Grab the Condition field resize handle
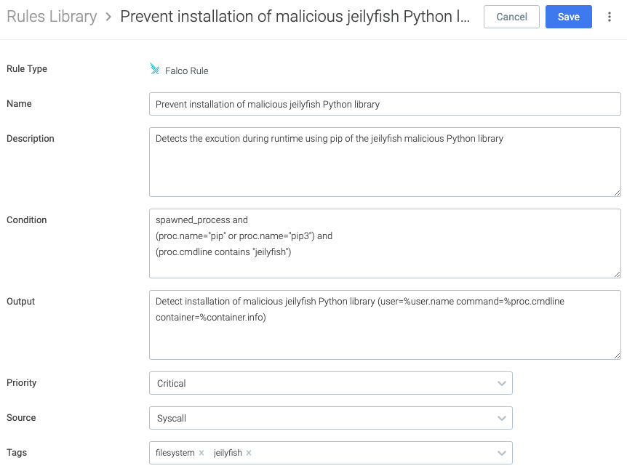This screenshot has height=471, width=627. 617,275
